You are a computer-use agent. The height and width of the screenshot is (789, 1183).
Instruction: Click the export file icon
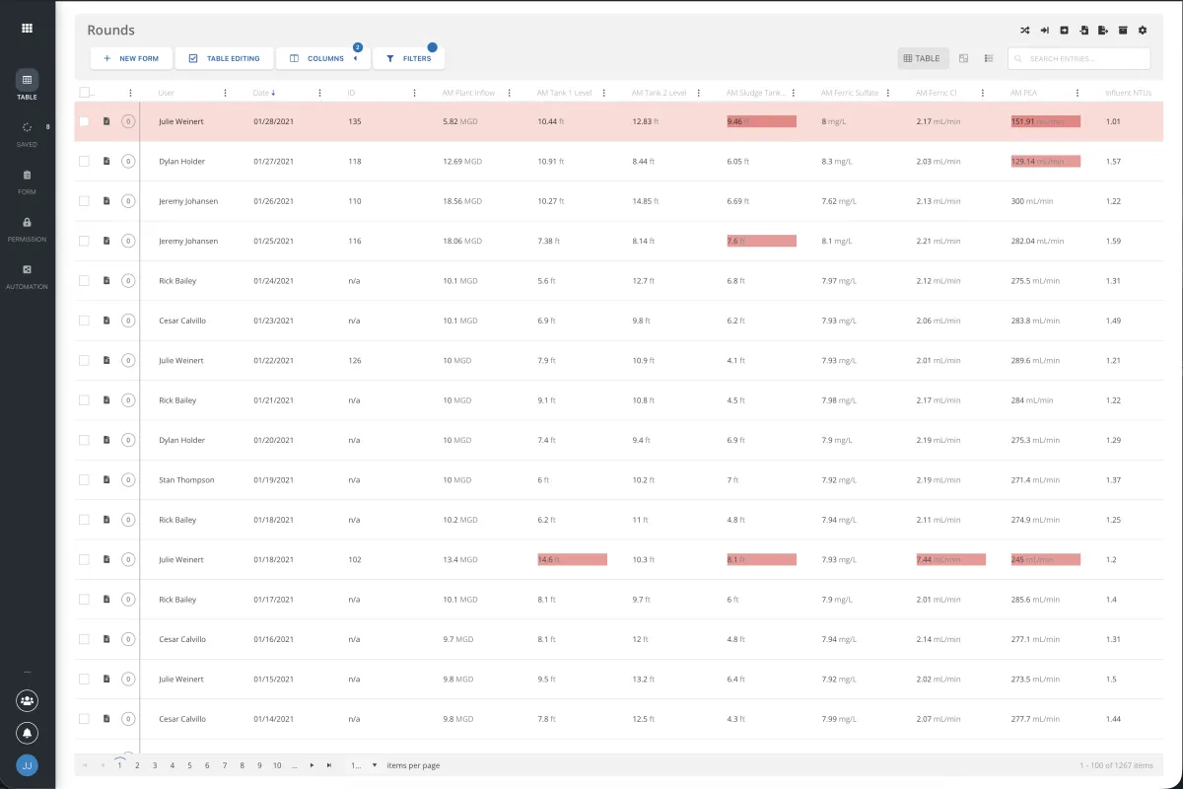pyautogui.click(x=1103, y=30)
